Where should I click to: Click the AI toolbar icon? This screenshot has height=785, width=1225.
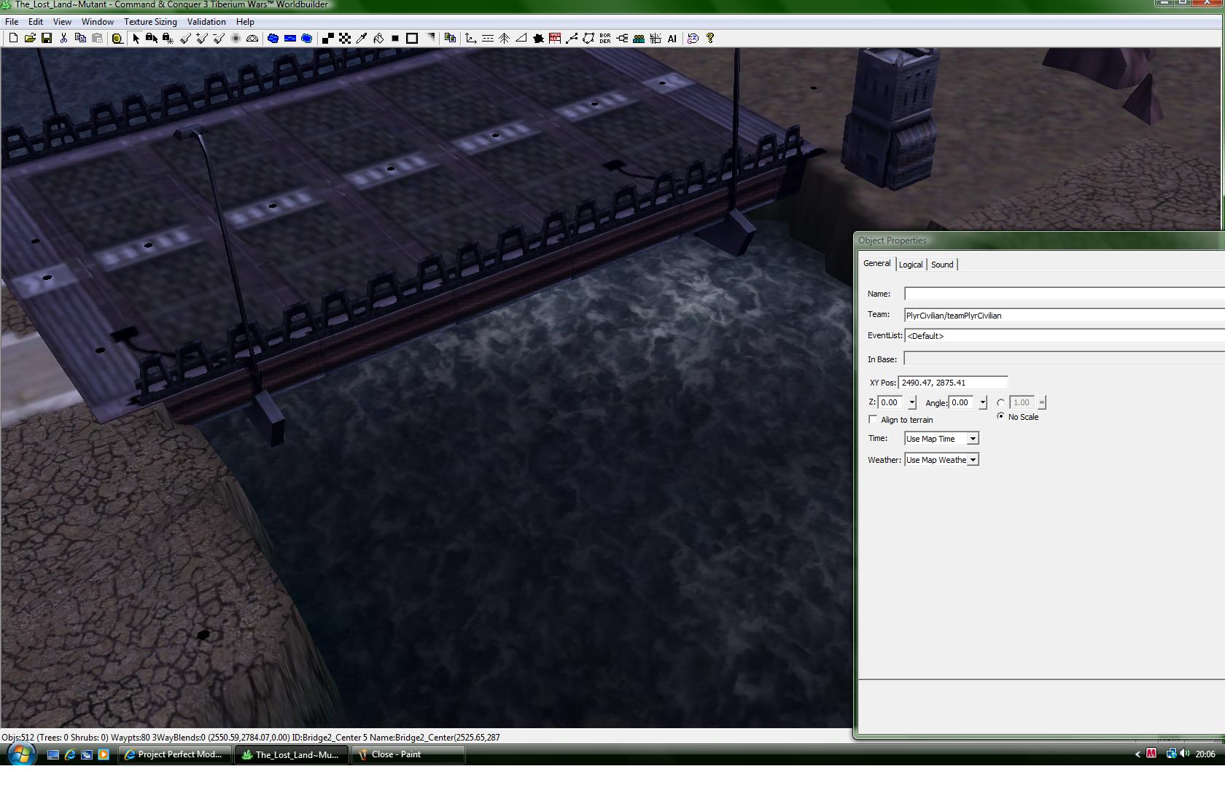click(672, 38)
